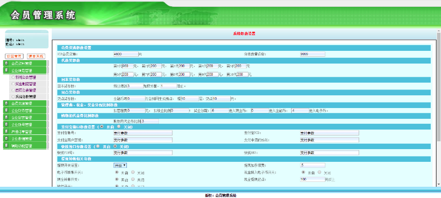Select 开启 for 现金转入电子币开关
The height and width of the screenshot is (198, 441).
click(x=303, y=172)
